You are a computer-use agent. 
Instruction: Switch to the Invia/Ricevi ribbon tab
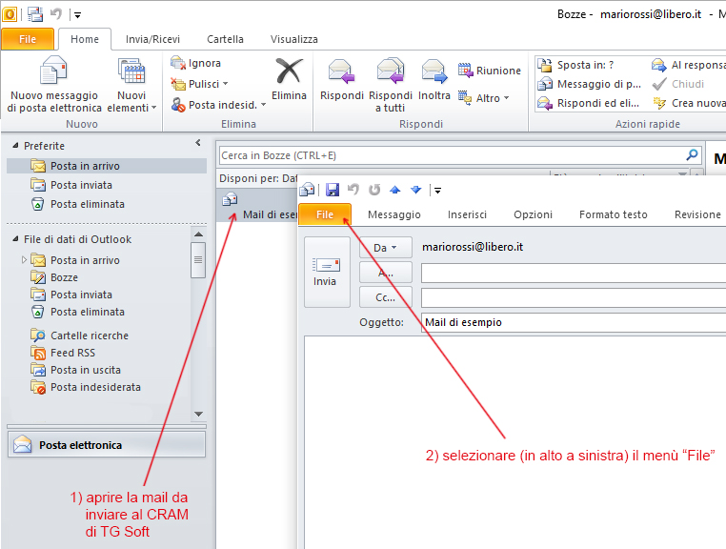(x=152, y=39)
